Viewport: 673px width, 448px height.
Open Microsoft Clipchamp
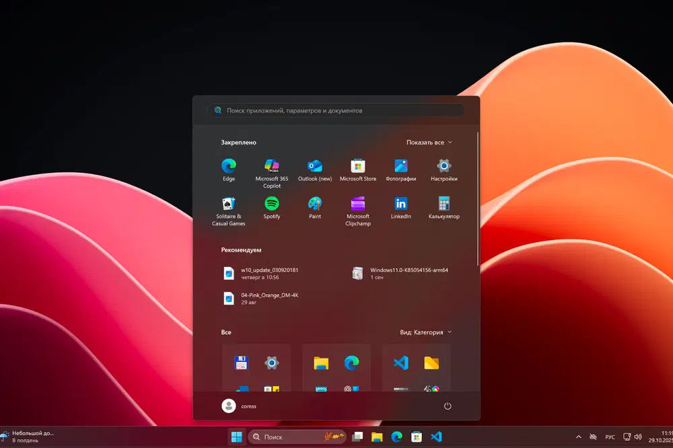click(x=358, y=211)
